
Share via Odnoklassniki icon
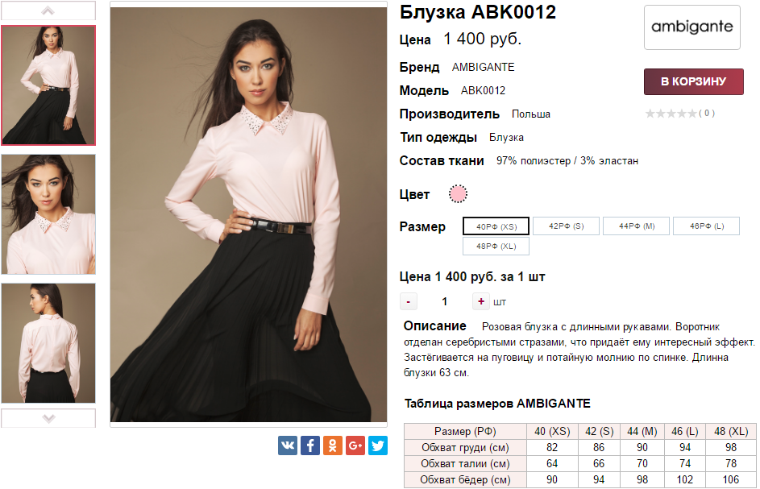[x=333, y=445]
